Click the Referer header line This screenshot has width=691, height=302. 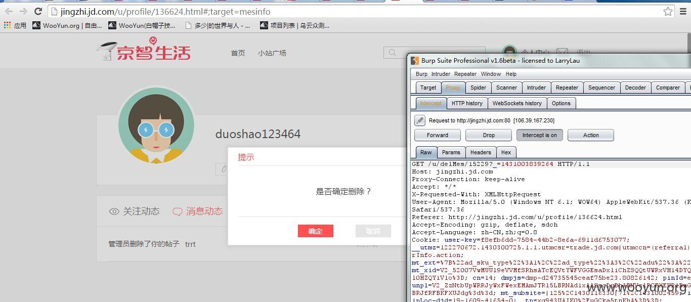(x=517, y=217)
